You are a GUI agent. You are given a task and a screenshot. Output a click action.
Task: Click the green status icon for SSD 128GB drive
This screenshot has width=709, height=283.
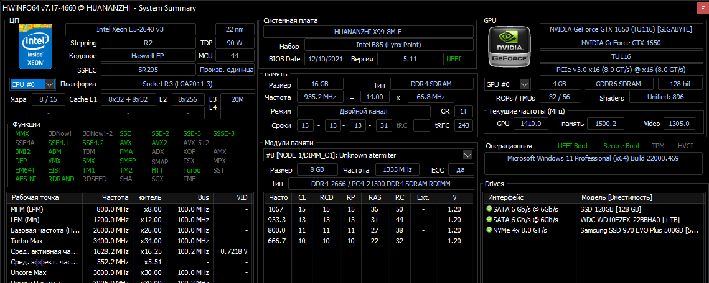pyautogui.click(x=489, y=209)
